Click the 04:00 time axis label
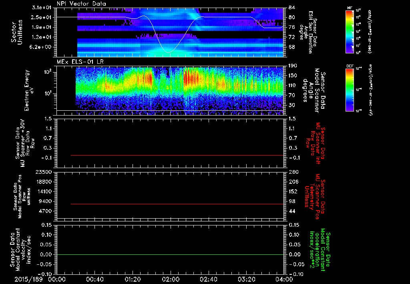Screen dimensions: 410x284 coord(284,279)
